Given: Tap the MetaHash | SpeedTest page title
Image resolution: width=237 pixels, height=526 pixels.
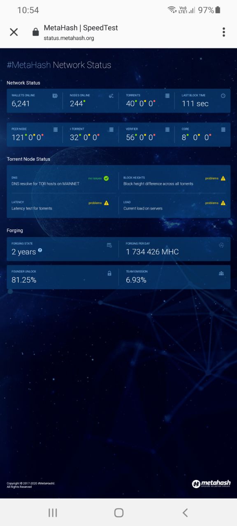Looking at the screenshot, I should [x=81, y=28].
